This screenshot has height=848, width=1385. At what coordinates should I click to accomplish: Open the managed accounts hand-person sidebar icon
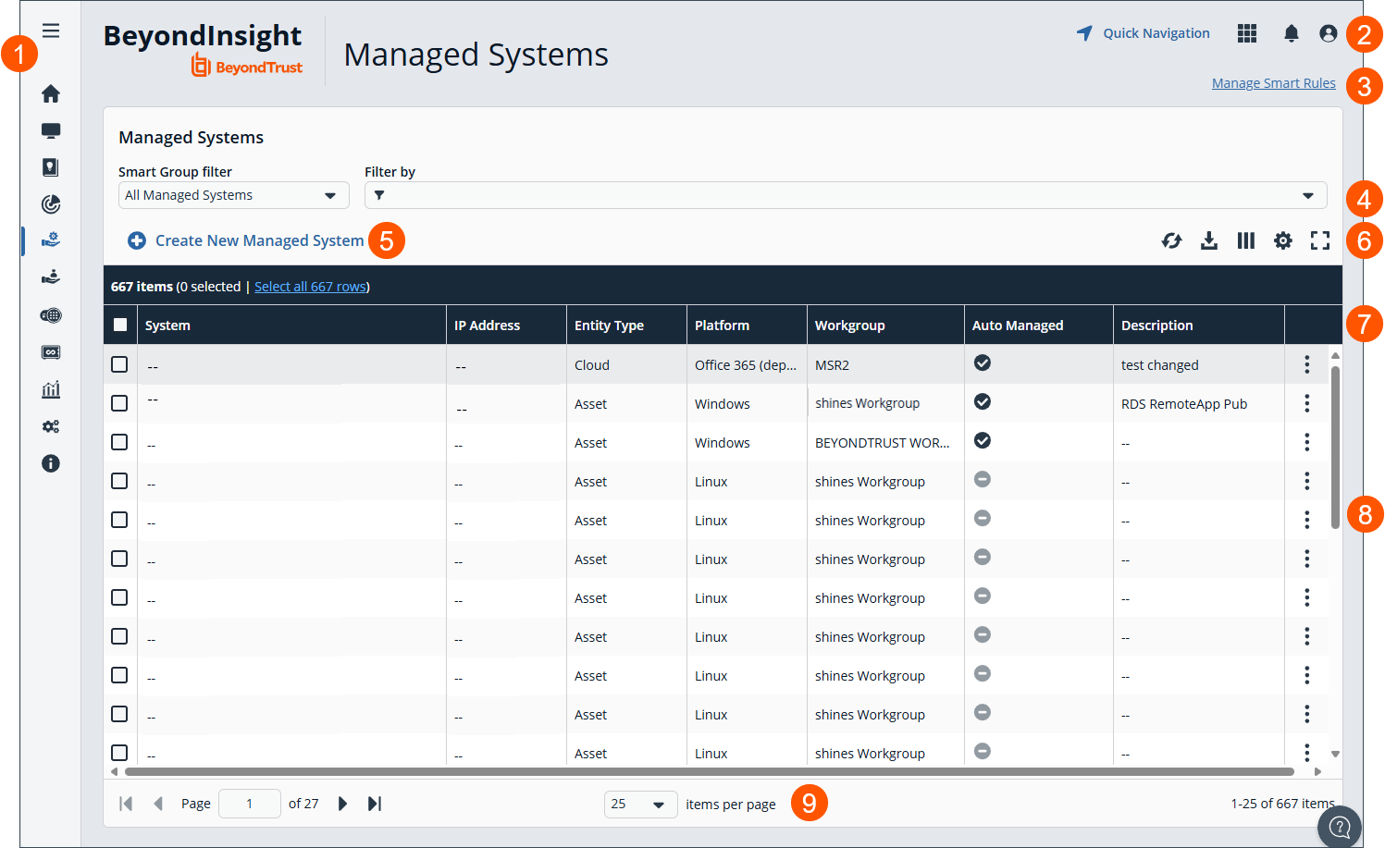click(51, 277)
